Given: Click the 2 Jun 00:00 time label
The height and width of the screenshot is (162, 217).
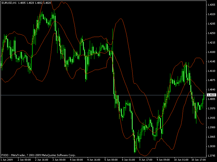Looking at the screenshot, I should coord(24,160).
